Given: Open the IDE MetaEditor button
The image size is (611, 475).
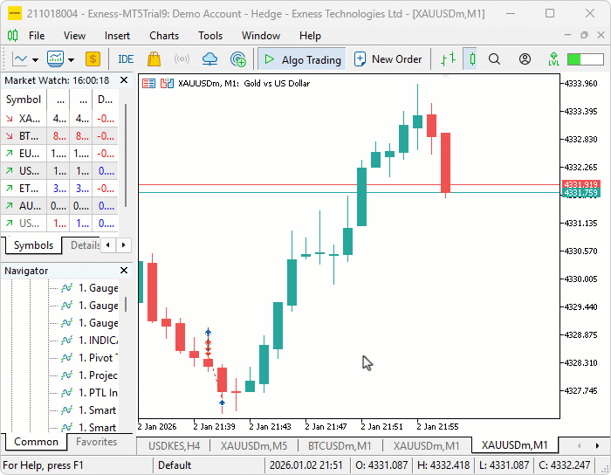Looking at the screenshot, I should point(126,59).
